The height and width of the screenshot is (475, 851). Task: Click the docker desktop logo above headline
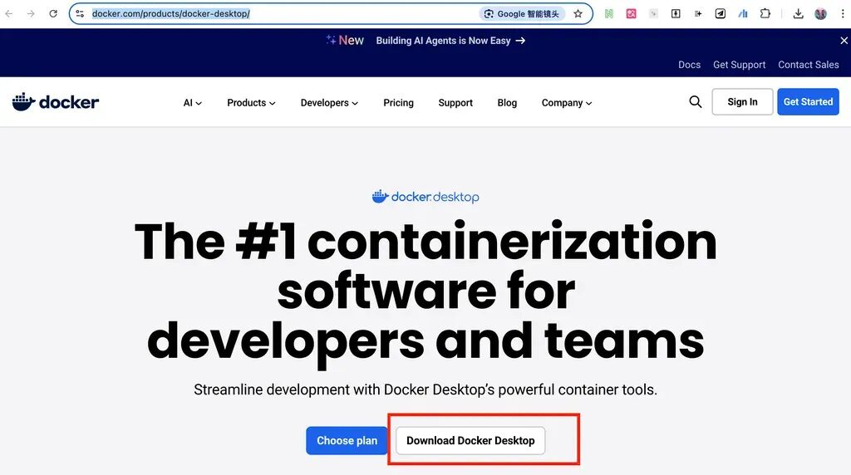[425, 196]
